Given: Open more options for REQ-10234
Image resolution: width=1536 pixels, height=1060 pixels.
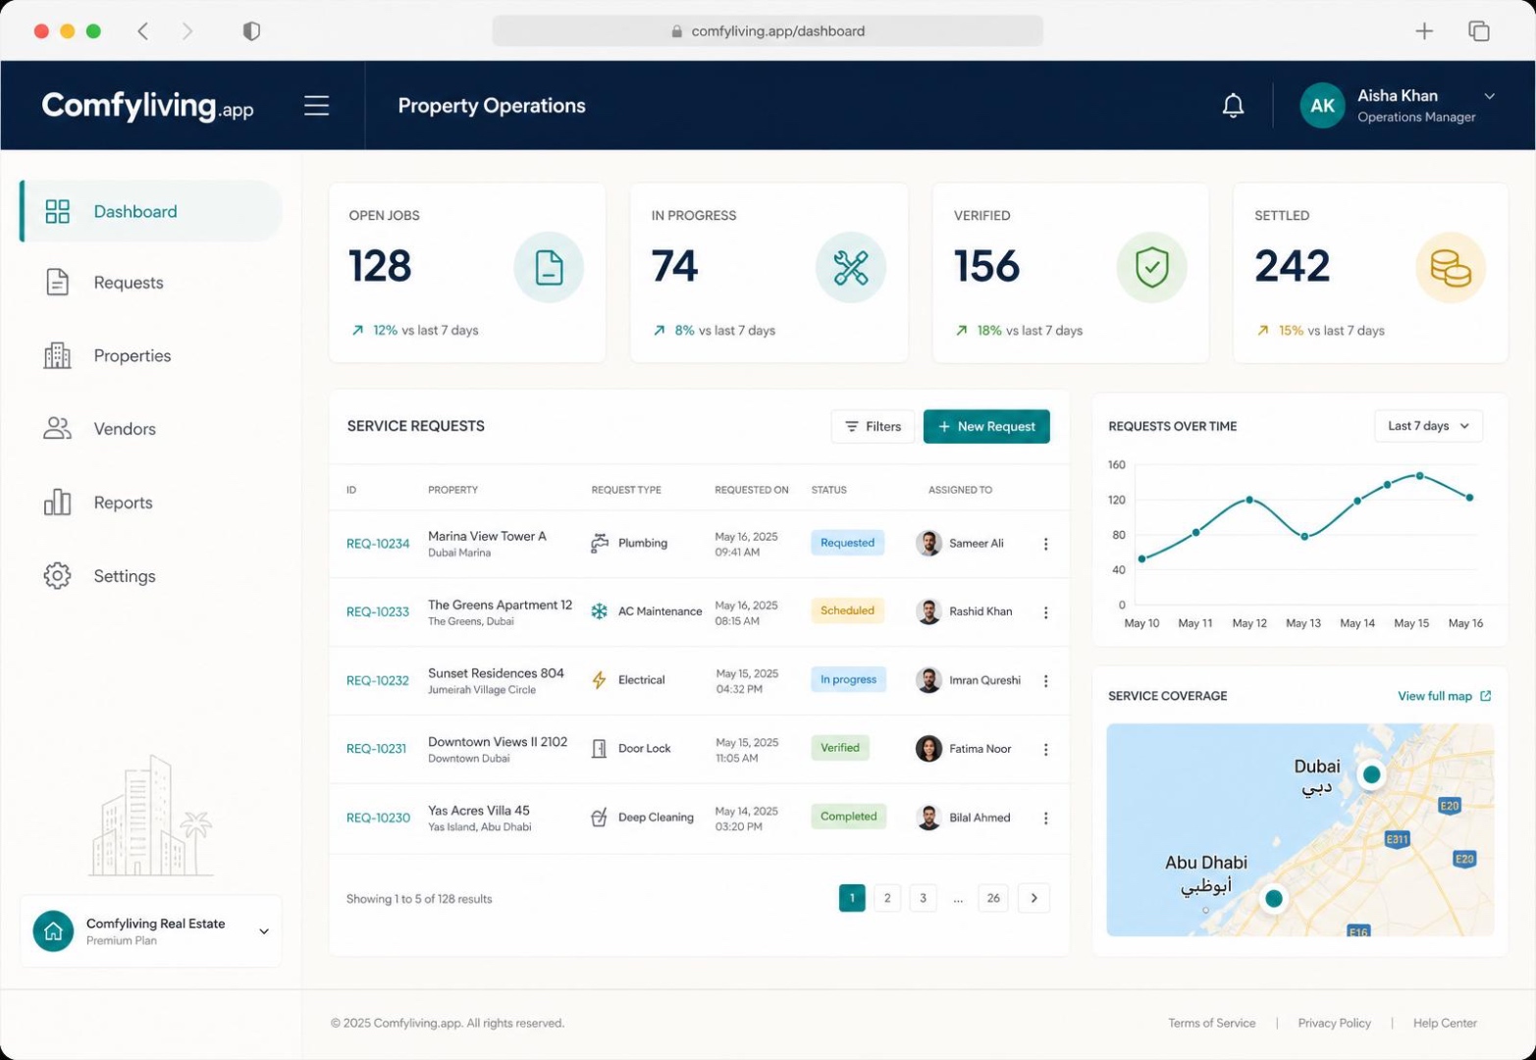Looking at the screenshot, I should pyautogui.click(x=1045, y=544).
